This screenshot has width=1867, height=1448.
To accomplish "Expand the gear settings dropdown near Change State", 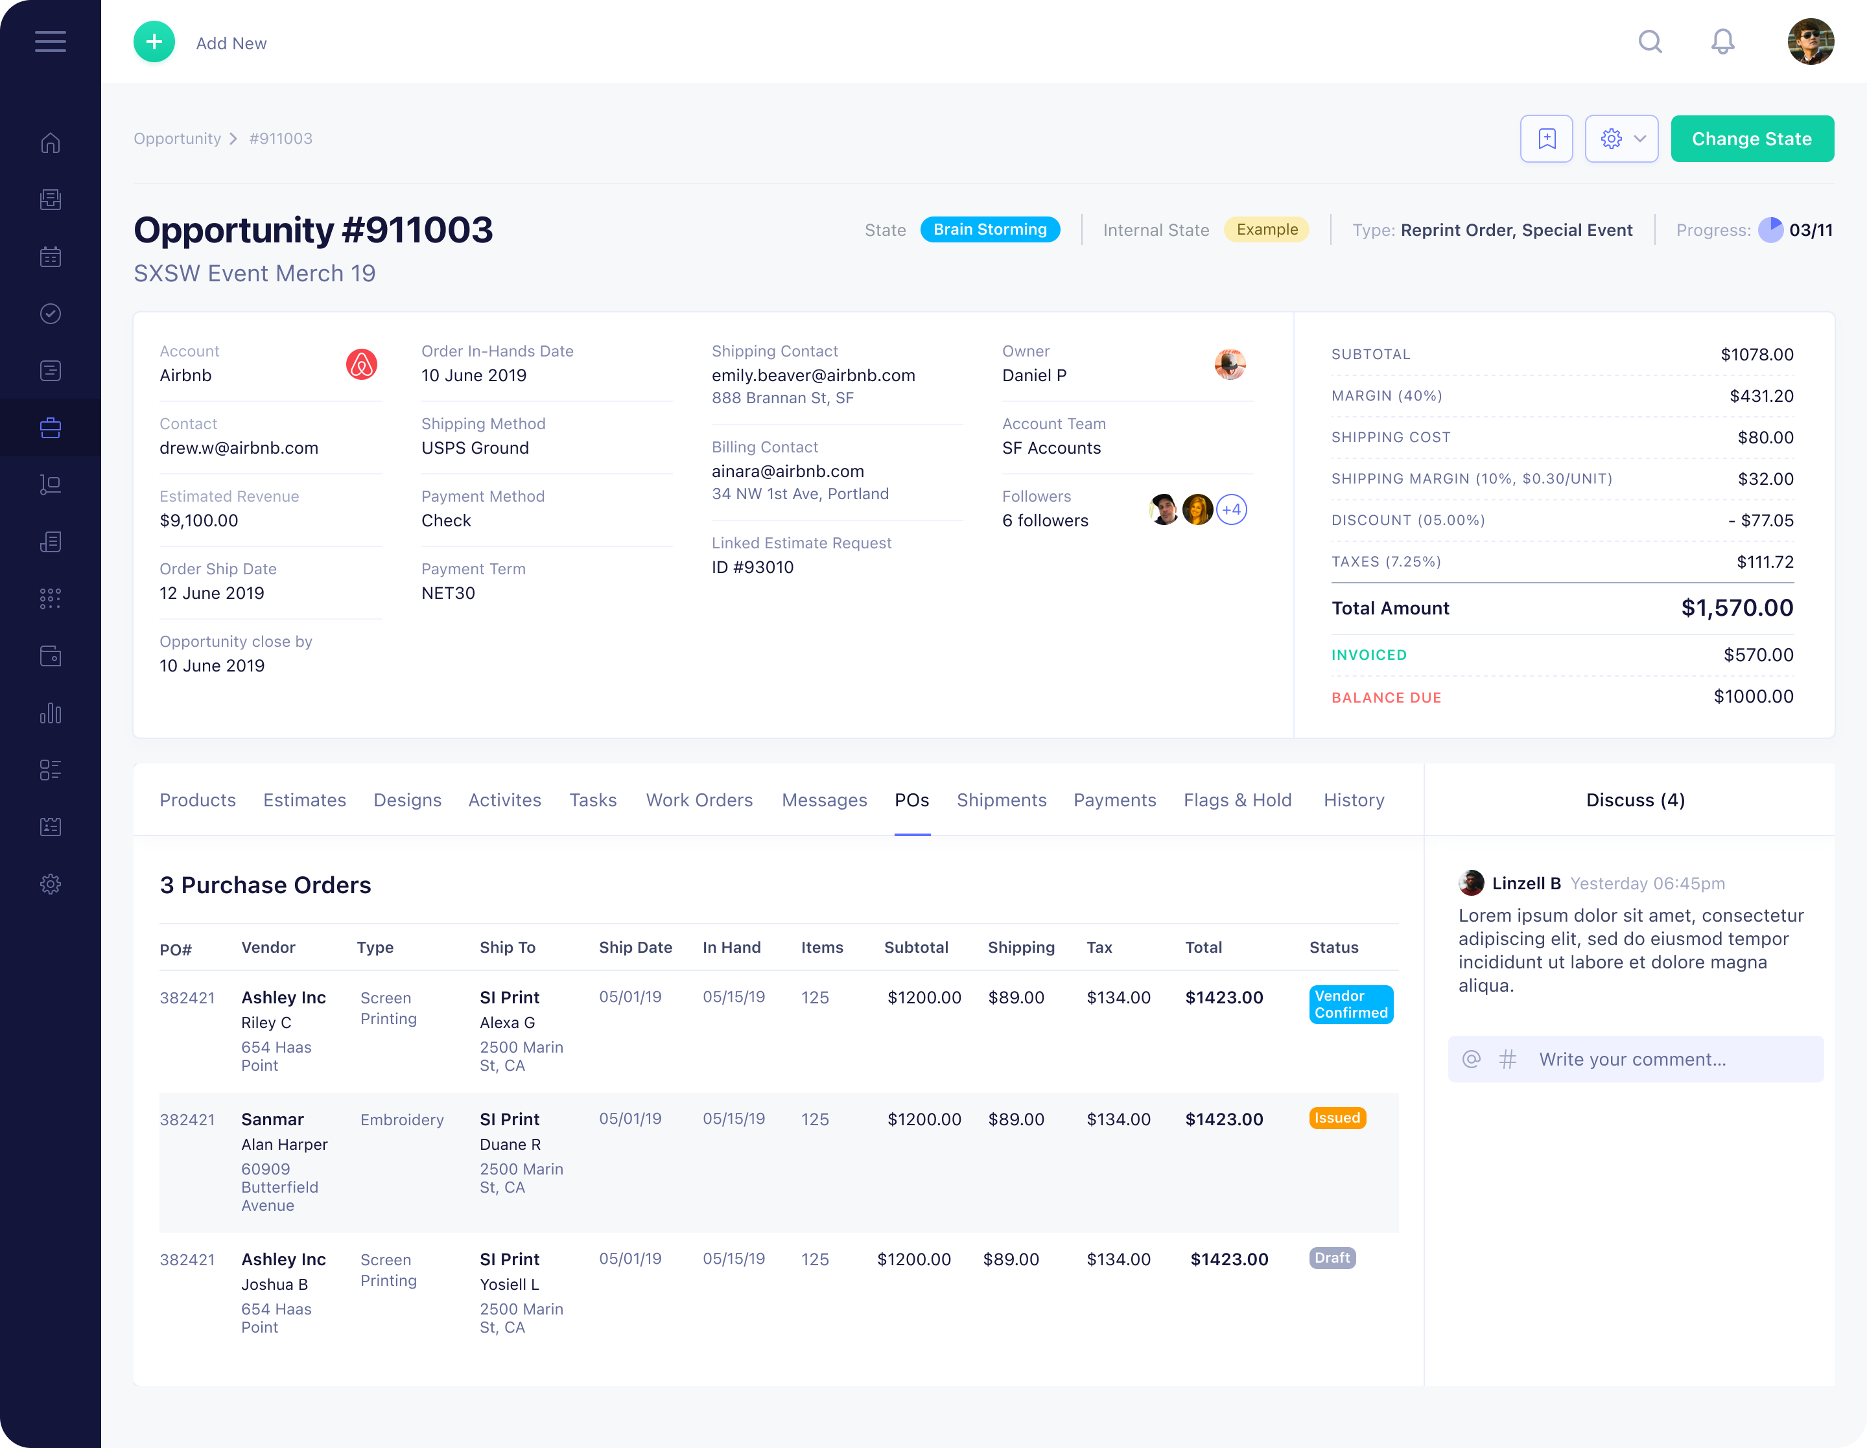I will pos(1621,139).
